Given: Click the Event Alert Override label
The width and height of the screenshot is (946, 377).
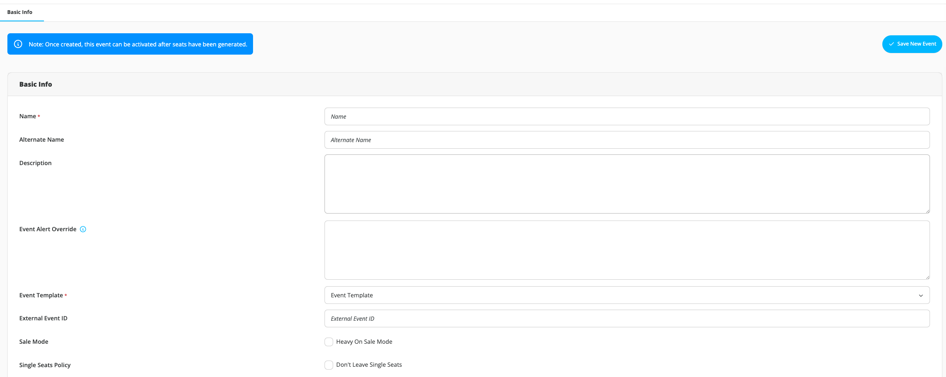Looking at the screenshot, I should (x=48, y=229).
